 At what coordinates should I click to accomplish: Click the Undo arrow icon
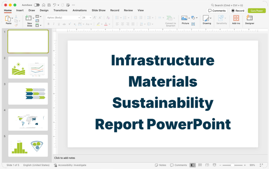coord(54,5)
